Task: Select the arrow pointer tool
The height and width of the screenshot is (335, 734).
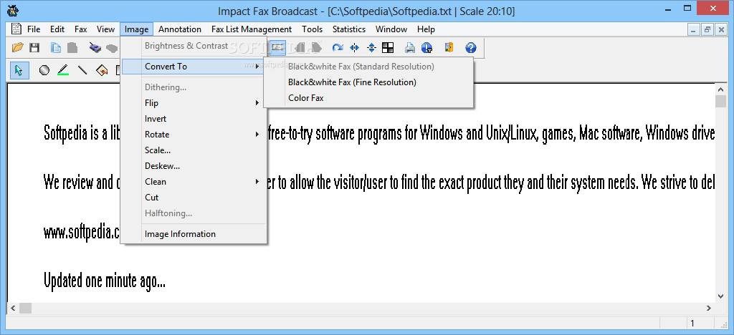Action: tap(19, 70)
